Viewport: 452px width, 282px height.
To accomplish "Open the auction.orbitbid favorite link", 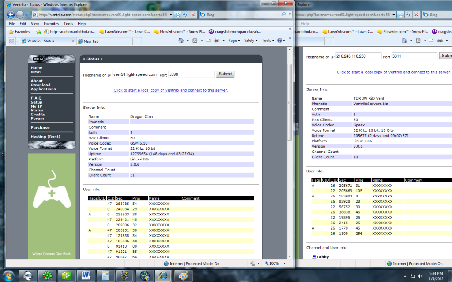I will (x=69, y=32).
